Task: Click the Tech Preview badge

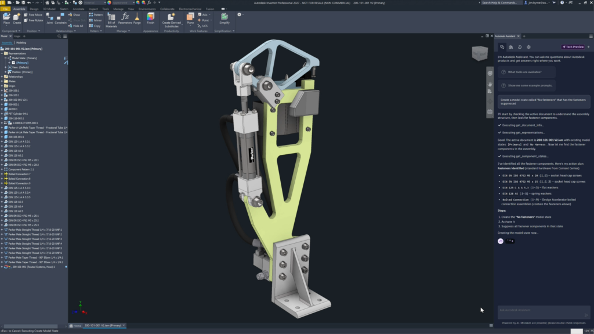Action: (x=573, y=47)
